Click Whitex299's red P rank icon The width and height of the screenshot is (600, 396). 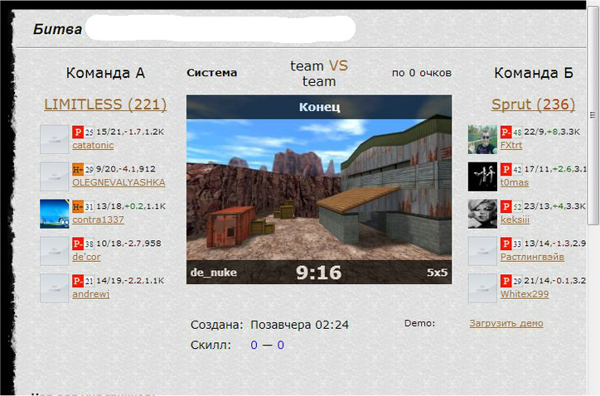506,281
